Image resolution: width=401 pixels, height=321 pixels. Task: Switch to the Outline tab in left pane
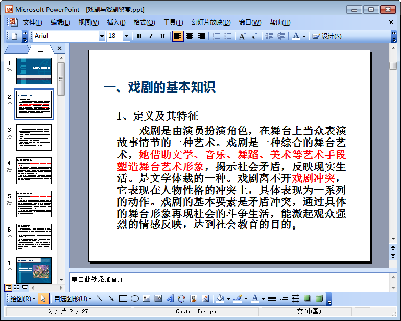pos(17,49)
